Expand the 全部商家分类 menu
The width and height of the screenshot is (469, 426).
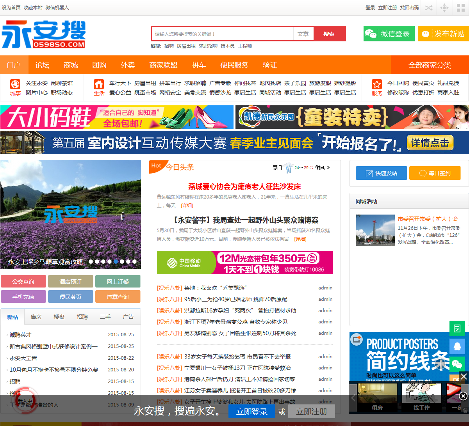point(430,65)
